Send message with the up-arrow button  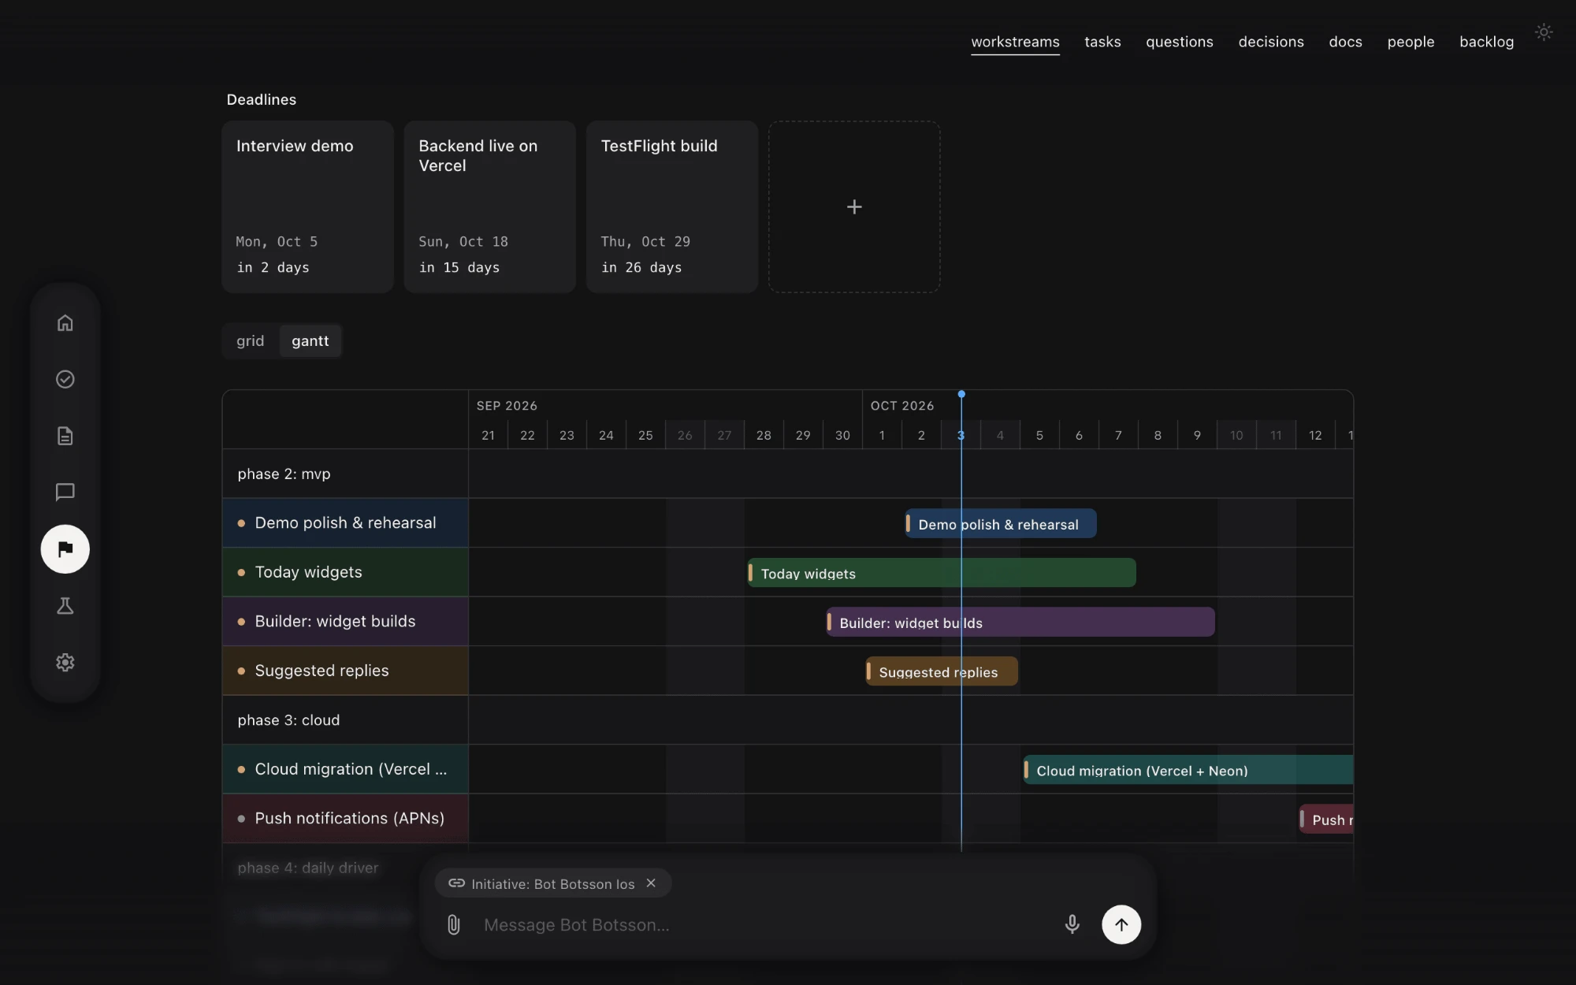[x=1121, y=924]
